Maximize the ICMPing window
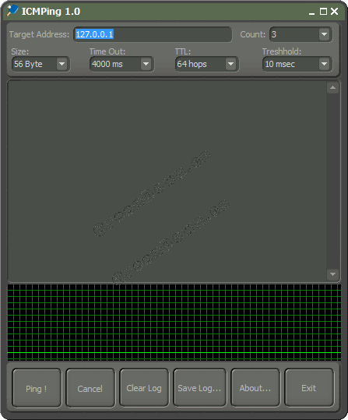 tap(323, 12)
